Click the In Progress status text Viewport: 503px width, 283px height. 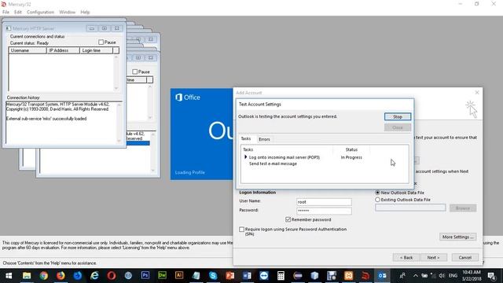coord(351,157)
